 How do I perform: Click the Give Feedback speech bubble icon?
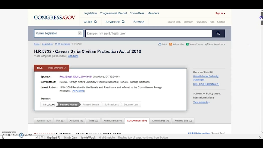click(206, 44)
